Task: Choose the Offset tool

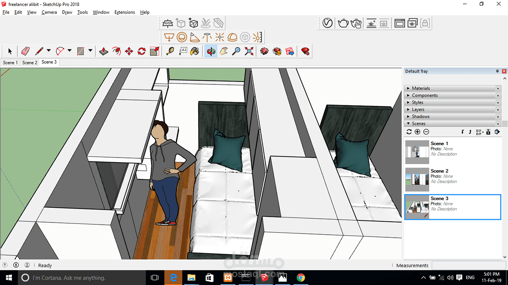Action: pyautogui.click(x=116, y=51)
